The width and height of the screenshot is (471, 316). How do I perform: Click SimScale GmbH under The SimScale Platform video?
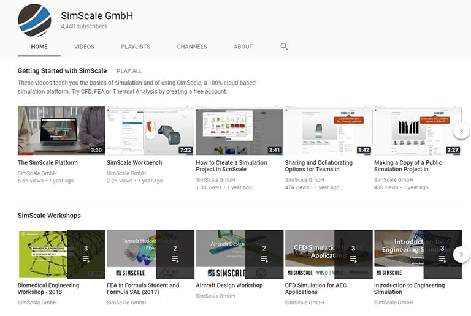coord(37,173)
